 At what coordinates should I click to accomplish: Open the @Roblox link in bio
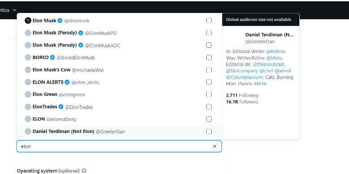(276, 51)
